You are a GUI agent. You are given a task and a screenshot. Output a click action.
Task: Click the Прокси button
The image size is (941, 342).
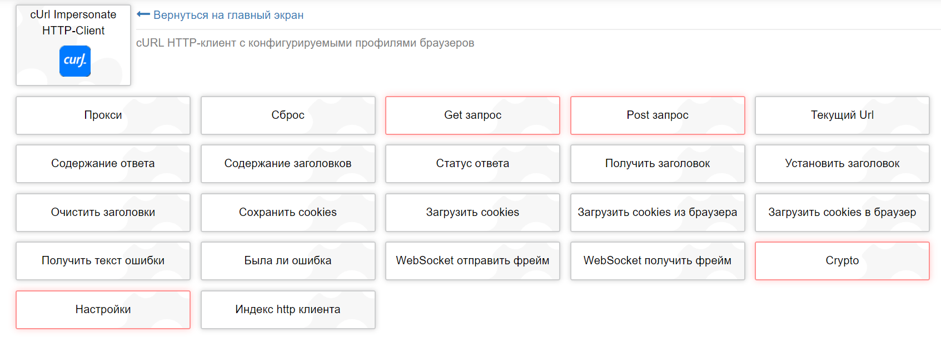tap(103, 115)
